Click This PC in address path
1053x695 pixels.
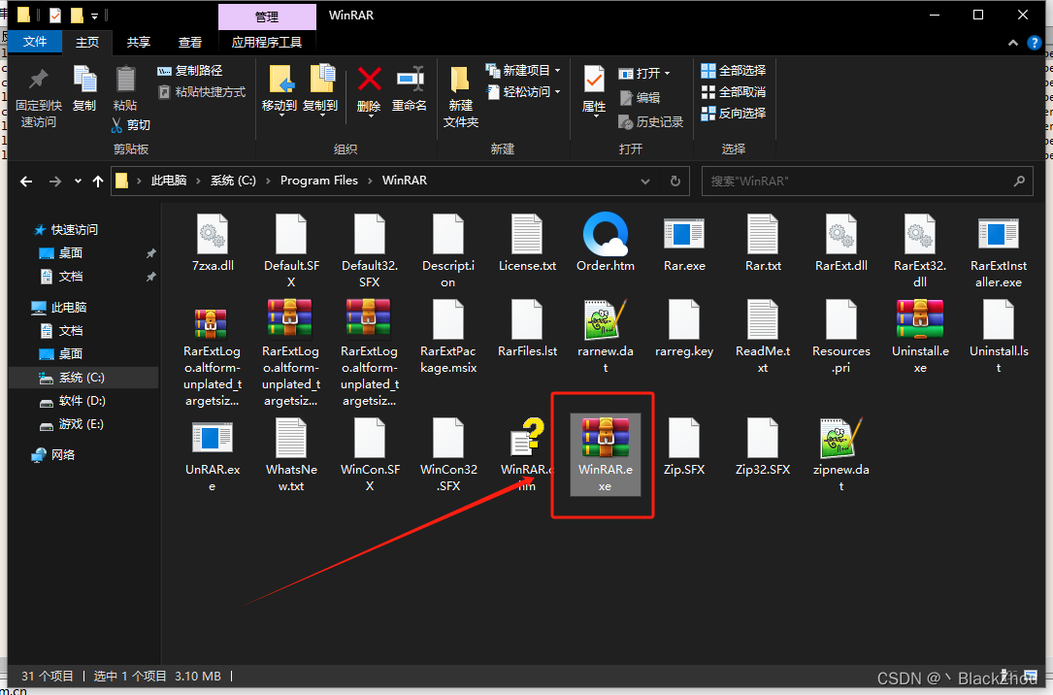click(169, 181)
